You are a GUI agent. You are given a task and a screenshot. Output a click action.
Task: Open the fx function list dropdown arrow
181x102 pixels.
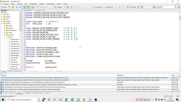(44, 7)
